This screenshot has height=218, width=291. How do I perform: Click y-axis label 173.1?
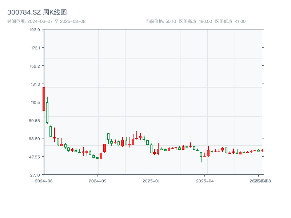[35, 48]
